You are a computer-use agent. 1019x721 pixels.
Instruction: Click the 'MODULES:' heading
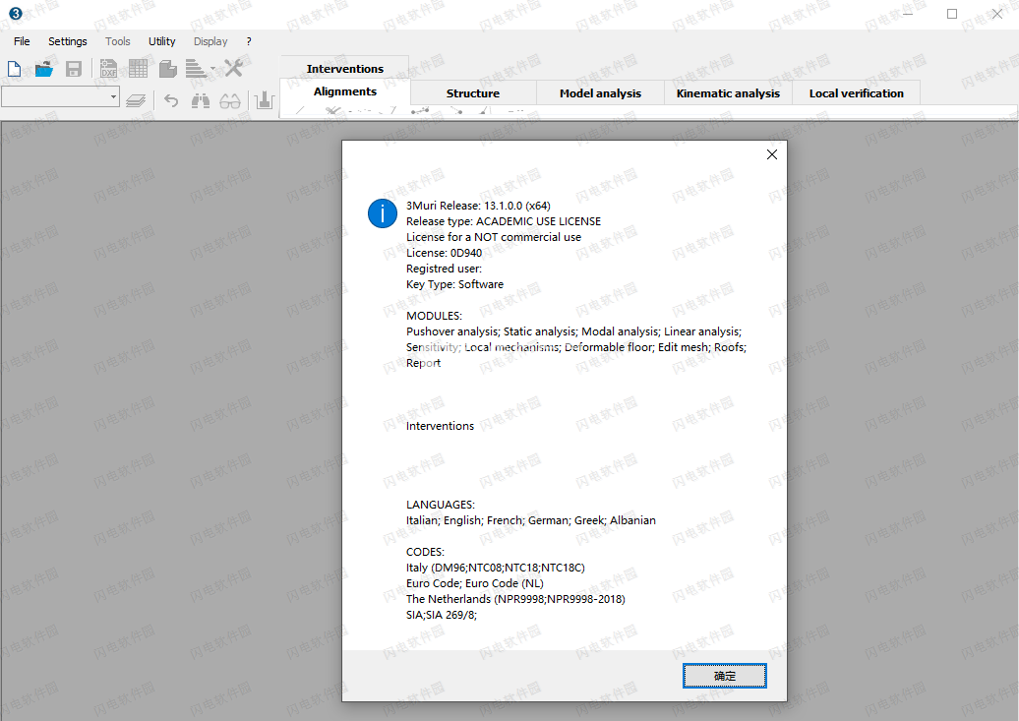click(434, 316)
